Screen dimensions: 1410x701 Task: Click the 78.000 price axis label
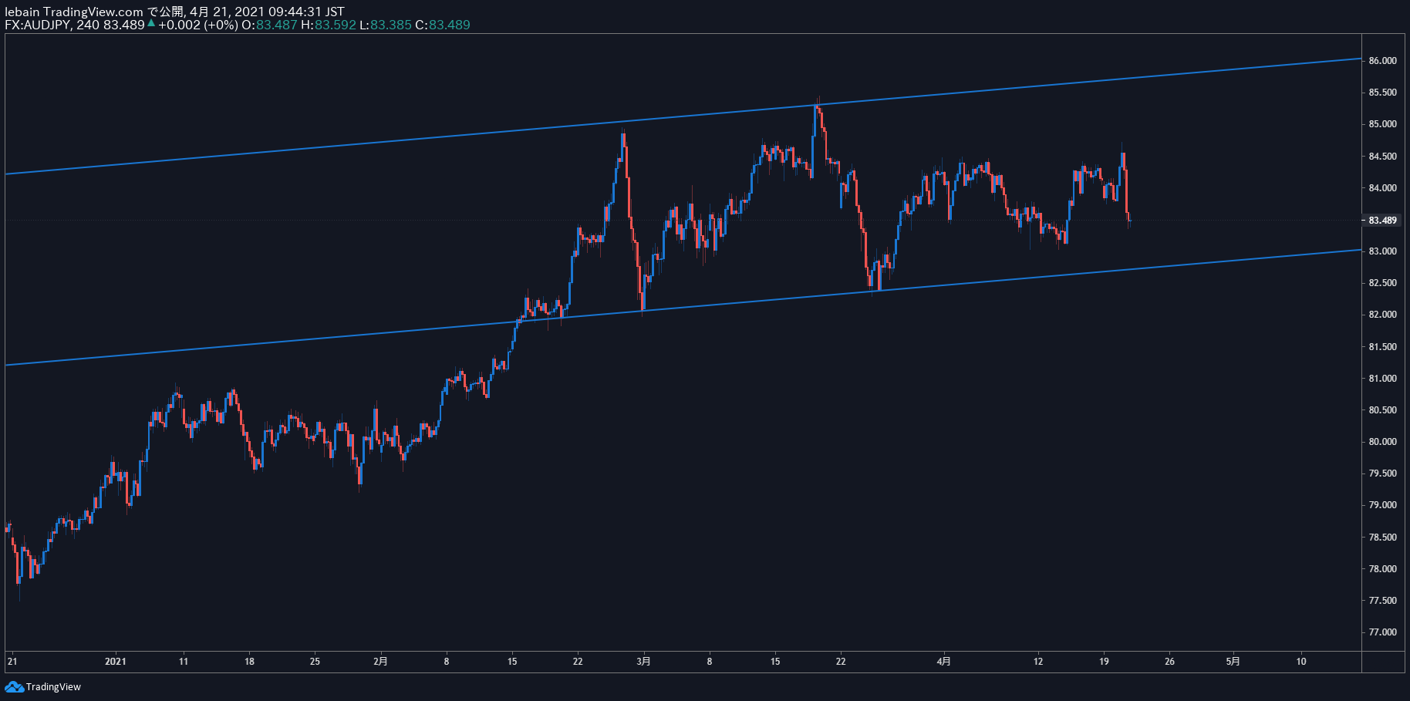pyautogui.click(x=1382, y=568)
